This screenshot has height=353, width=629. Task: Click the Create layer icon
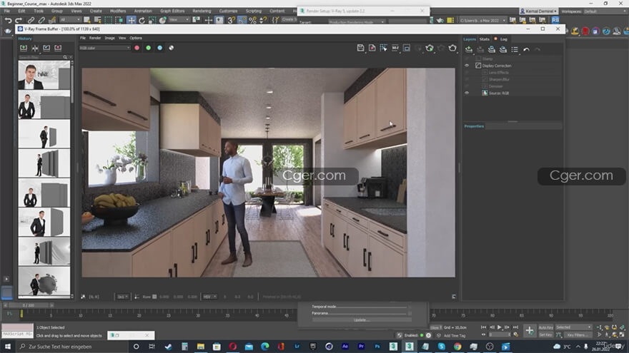click(x=469, y=50)
